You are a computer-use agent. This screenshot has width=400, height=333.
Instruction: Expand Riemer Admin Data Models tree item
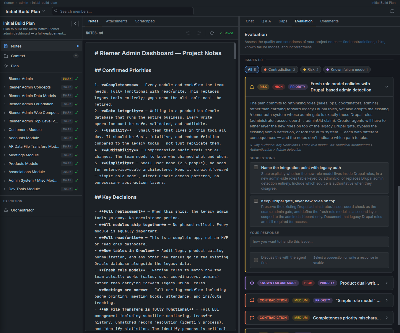click(5, 96)
